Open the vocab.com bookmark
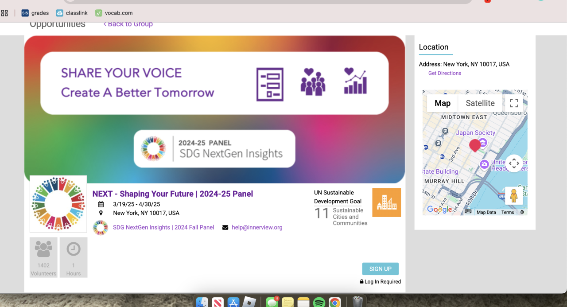Image resolution: width=567 pixels, height=307 pixels. click(x=114, y=13)
